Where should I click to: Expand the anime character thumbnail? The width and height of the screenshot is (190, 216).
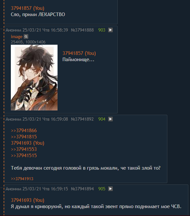click(x=34, y=77)
